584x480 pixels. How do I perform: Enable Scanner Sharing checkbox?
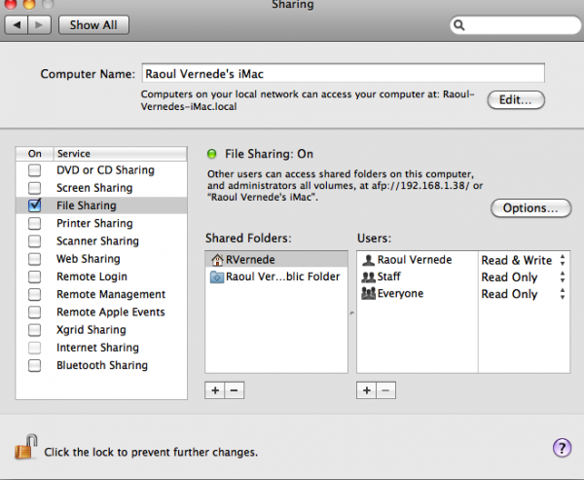(x=35, y=241)
